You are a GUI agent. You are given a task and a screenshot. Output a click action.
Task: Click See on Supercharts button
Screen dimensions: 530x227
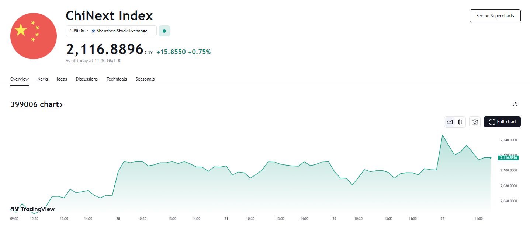click(x=495, y=16)
